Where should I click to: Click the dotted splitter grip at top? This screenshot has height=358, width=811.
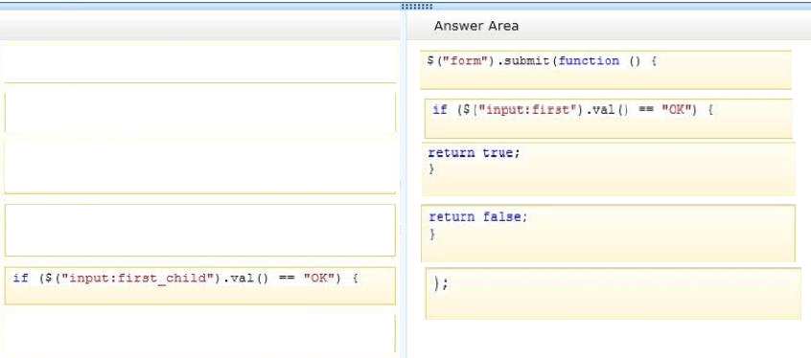point(416,7)
